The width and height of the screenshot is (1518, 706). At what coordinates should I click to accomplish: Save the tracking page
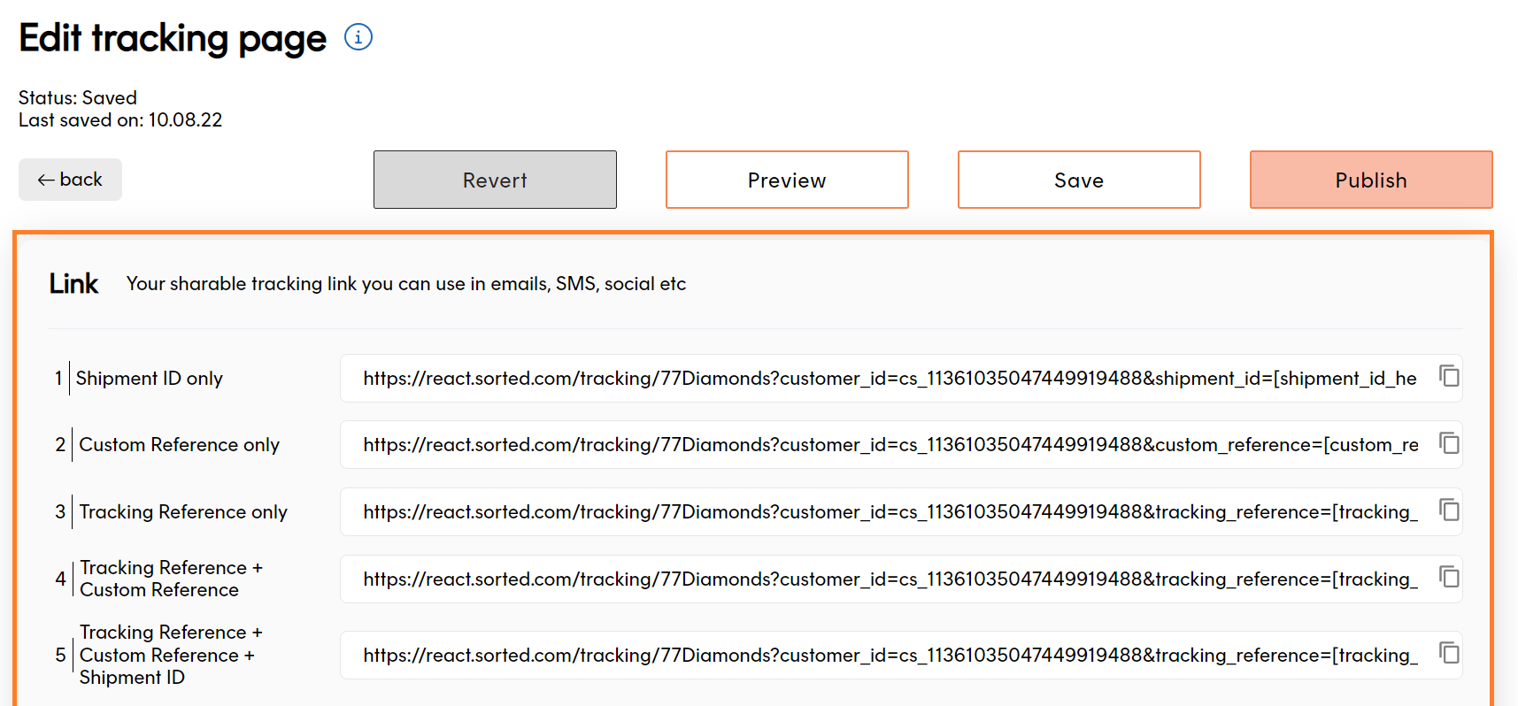coord(1078,180)
